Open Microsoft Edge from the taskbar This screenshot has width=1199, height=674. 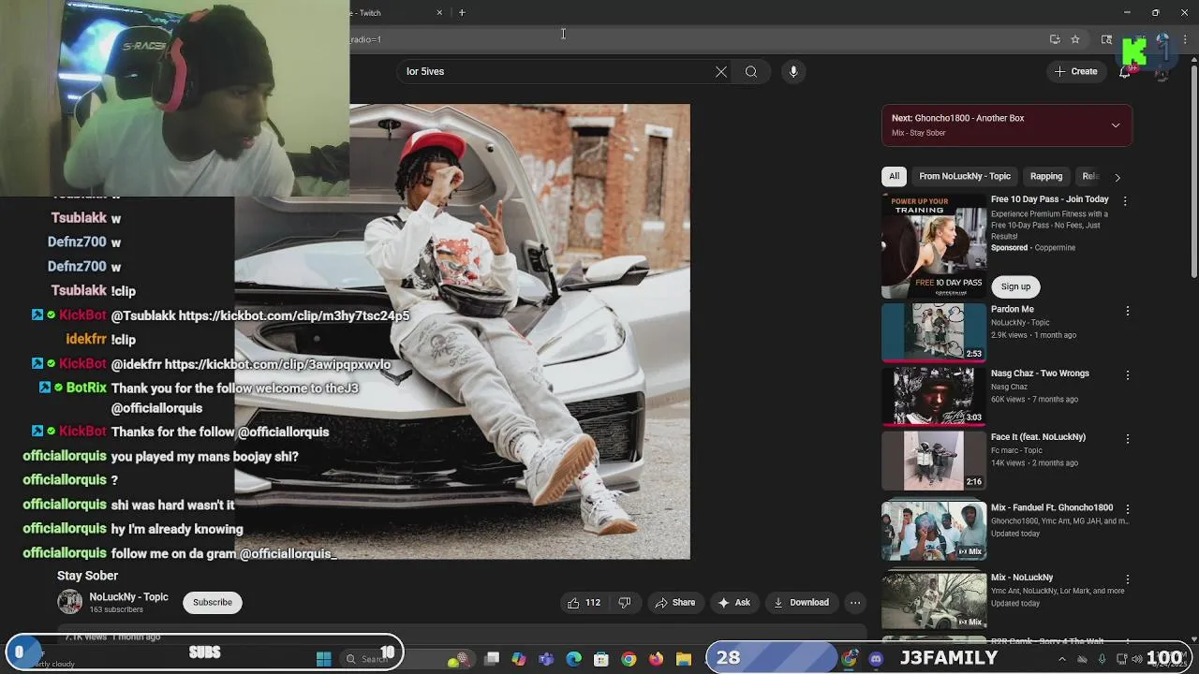click(573, 659)
